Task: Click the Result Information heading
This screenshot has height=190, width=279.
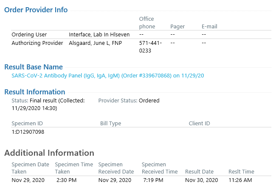Action: (35, 92)
